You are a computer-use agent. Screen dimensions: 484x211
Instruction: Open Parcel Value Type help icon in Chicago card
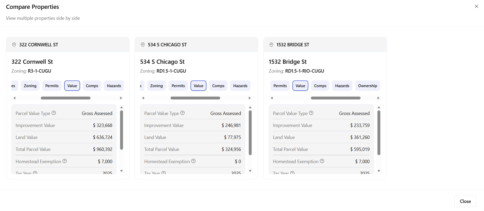(182, 113)
